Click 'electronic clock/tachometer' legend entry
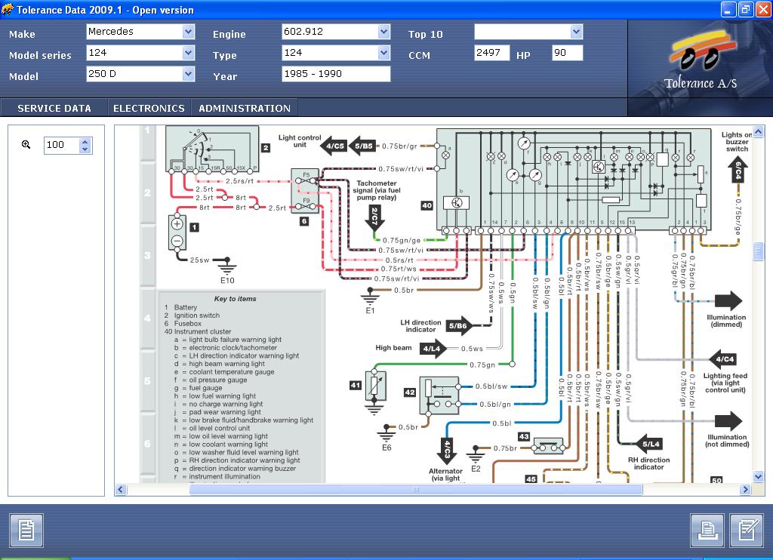The width and height of the screenshot is (773, 560). point(233,348)
